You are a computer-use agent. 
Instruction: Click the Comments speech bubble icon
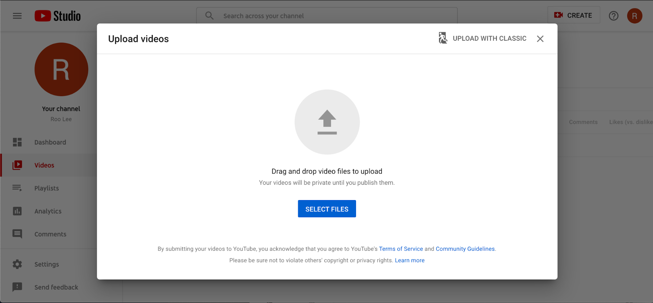click(17, 234)
